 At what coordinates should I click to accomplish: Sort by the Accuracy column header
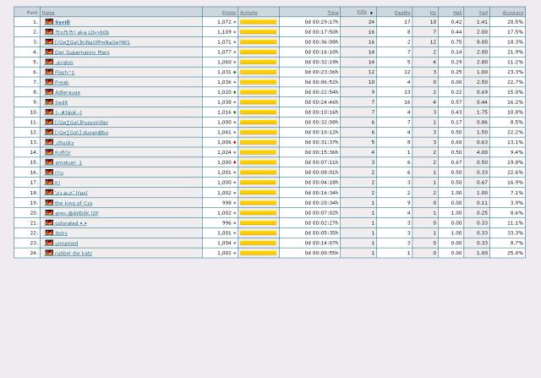coord(512,13)
